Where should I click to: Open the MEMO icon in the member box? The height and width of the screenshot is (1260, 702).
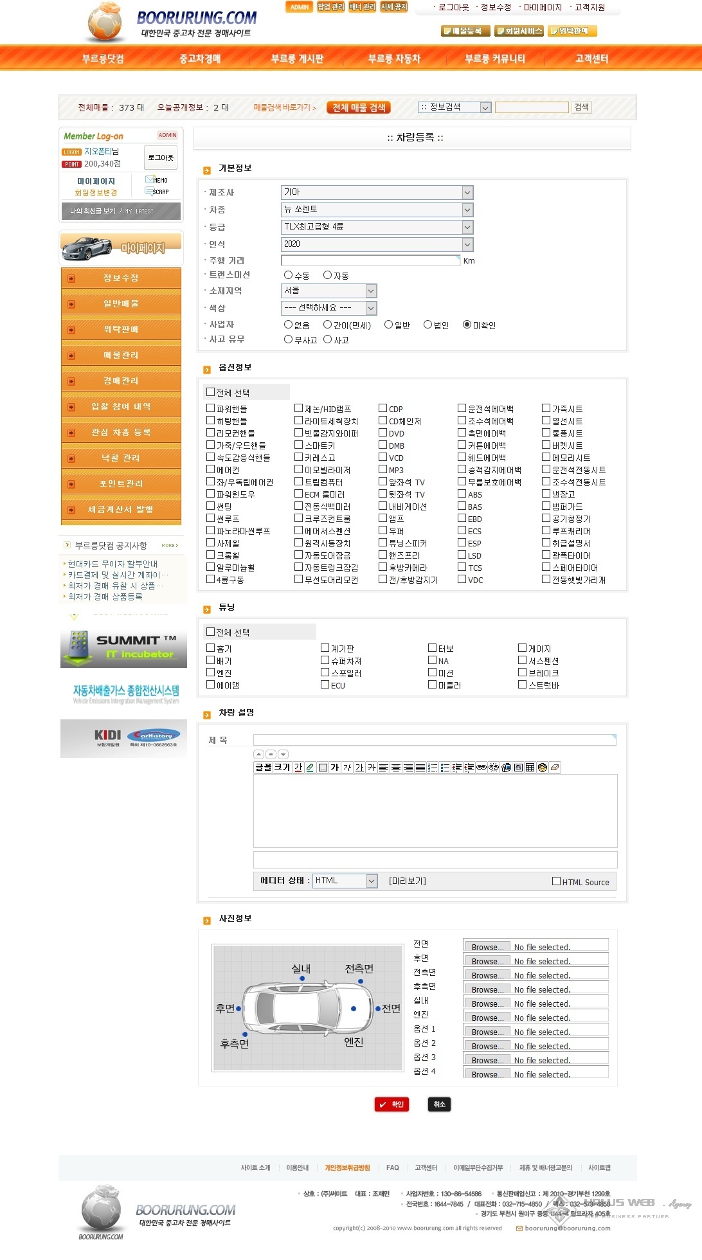coord(157,180)
